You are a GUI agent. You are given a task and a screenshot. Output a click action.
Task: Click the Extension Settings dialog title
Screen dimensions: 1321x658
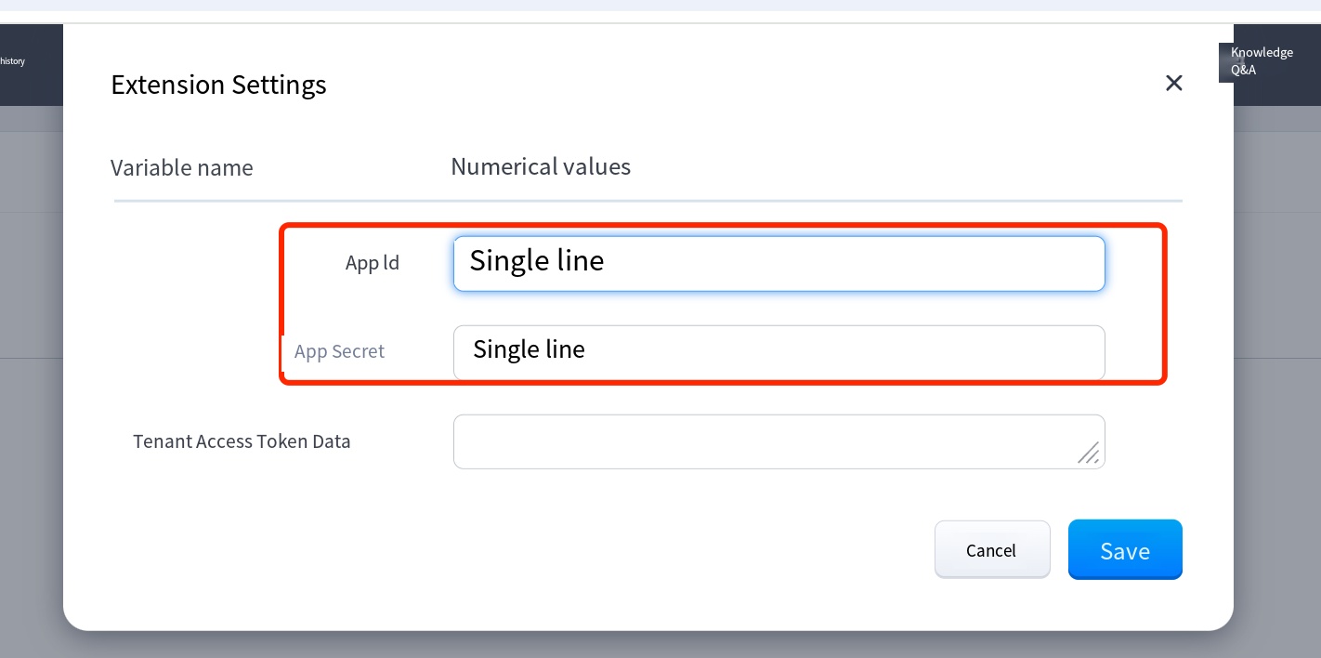pyautogui.click(x=218, y=85)
